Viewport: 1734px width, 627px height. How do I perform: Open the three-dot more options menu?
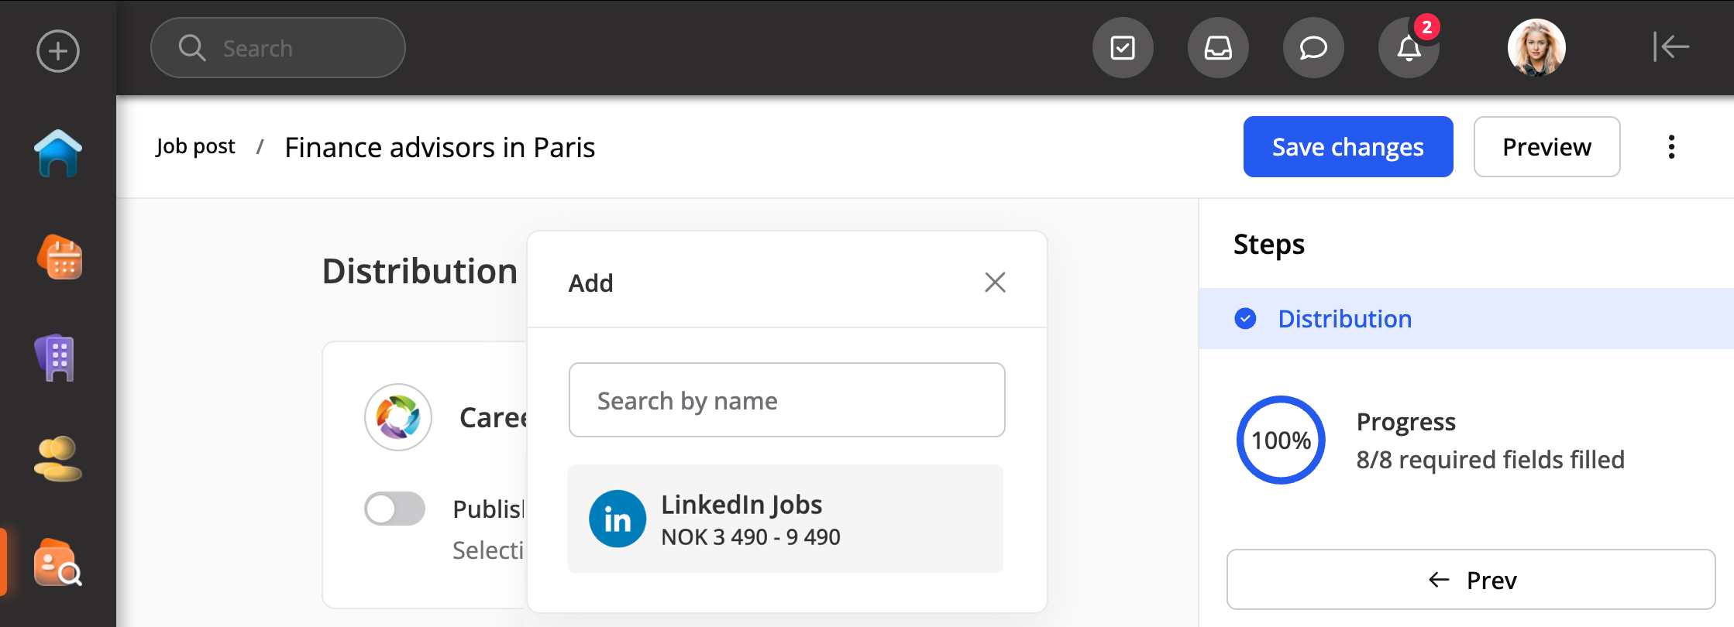pos(1671,147)
